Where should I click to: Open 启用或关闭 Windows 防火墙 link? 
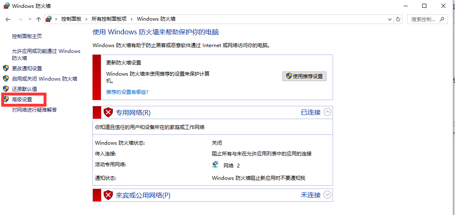coord(44,79)
